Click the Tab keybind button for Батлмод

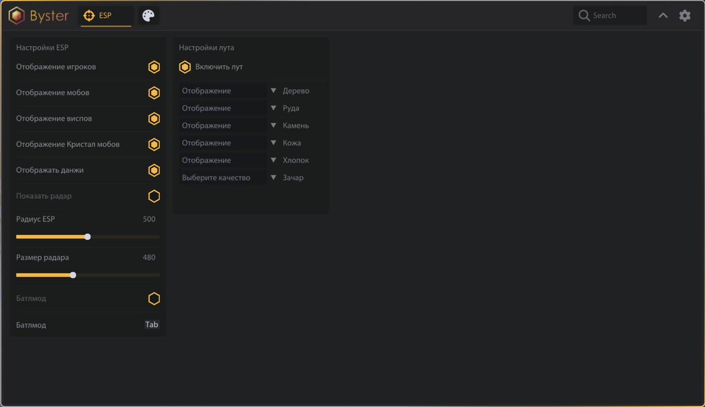click(x=151, y=324)
